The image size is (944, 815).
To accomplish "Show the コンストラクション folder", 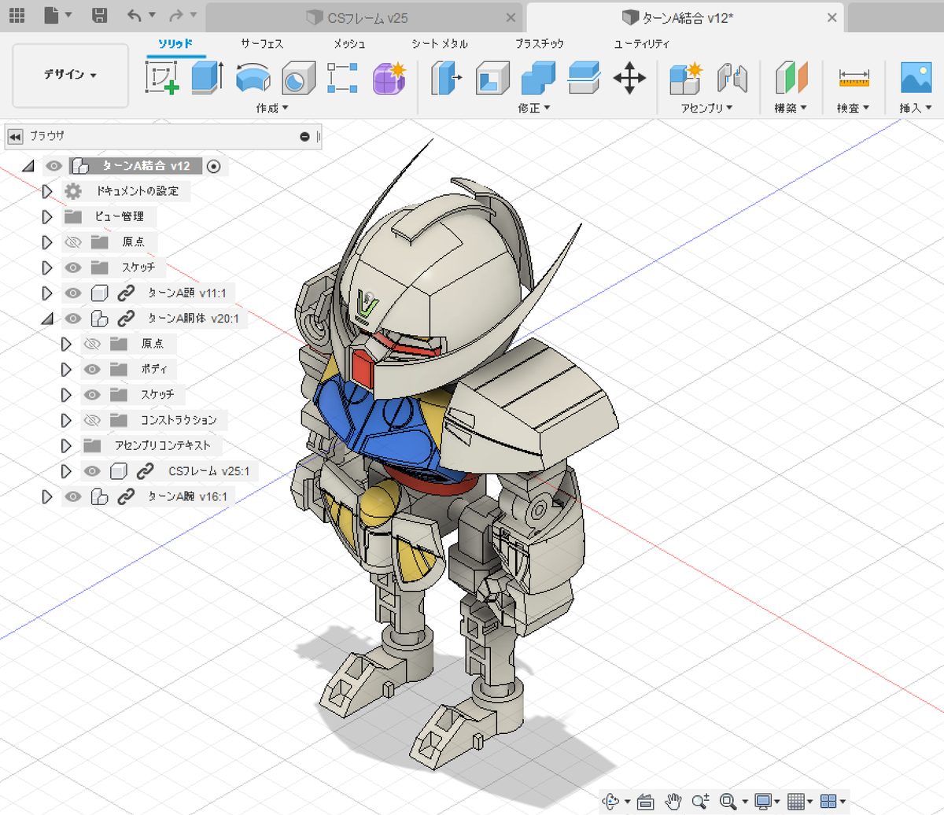I will coord(92,420).
